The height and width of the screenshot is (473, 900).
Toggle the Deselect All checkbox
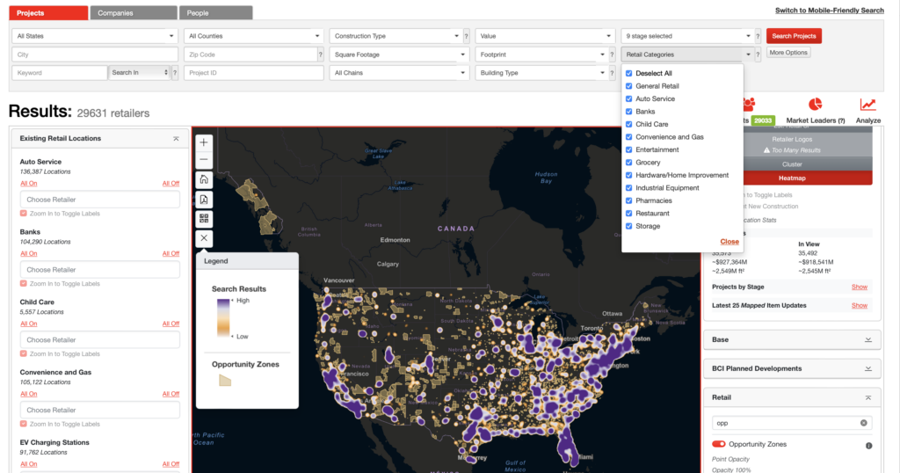coord(629,74)
